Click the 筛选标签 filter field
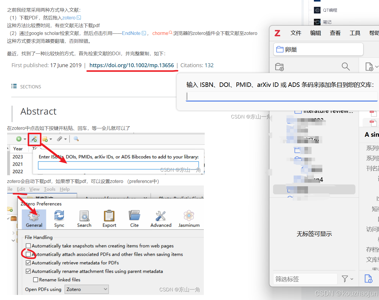The height and width of the screenshot is (300, 379). click(305, 279)
